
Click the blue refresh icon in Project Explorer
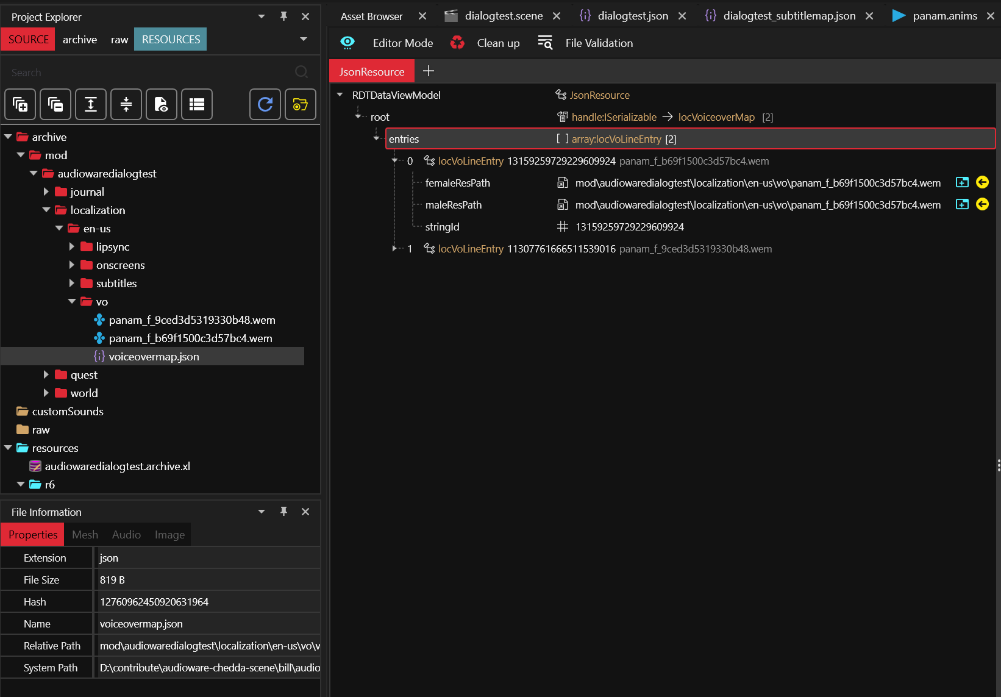(265, 104)
